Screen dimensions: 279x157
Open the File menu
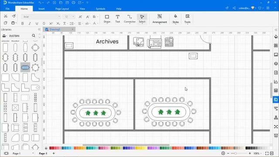(7, 9)
